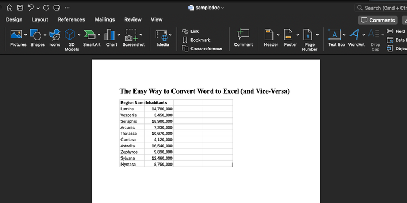Click the Drop Cap icon
The width and height of the screenshot is (407, 203).
(x=374, y=35)
